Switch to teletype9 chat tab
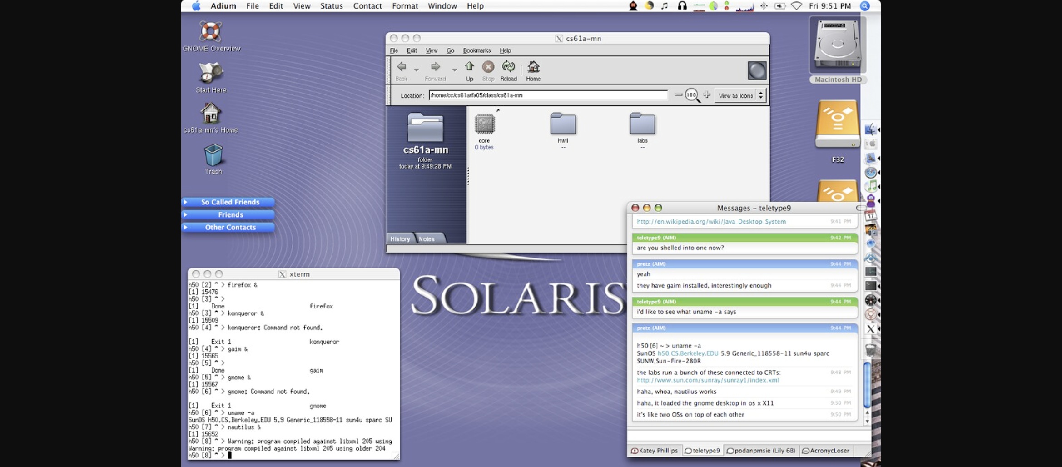This screenshot has height=467, width=1062. point(702,451)
